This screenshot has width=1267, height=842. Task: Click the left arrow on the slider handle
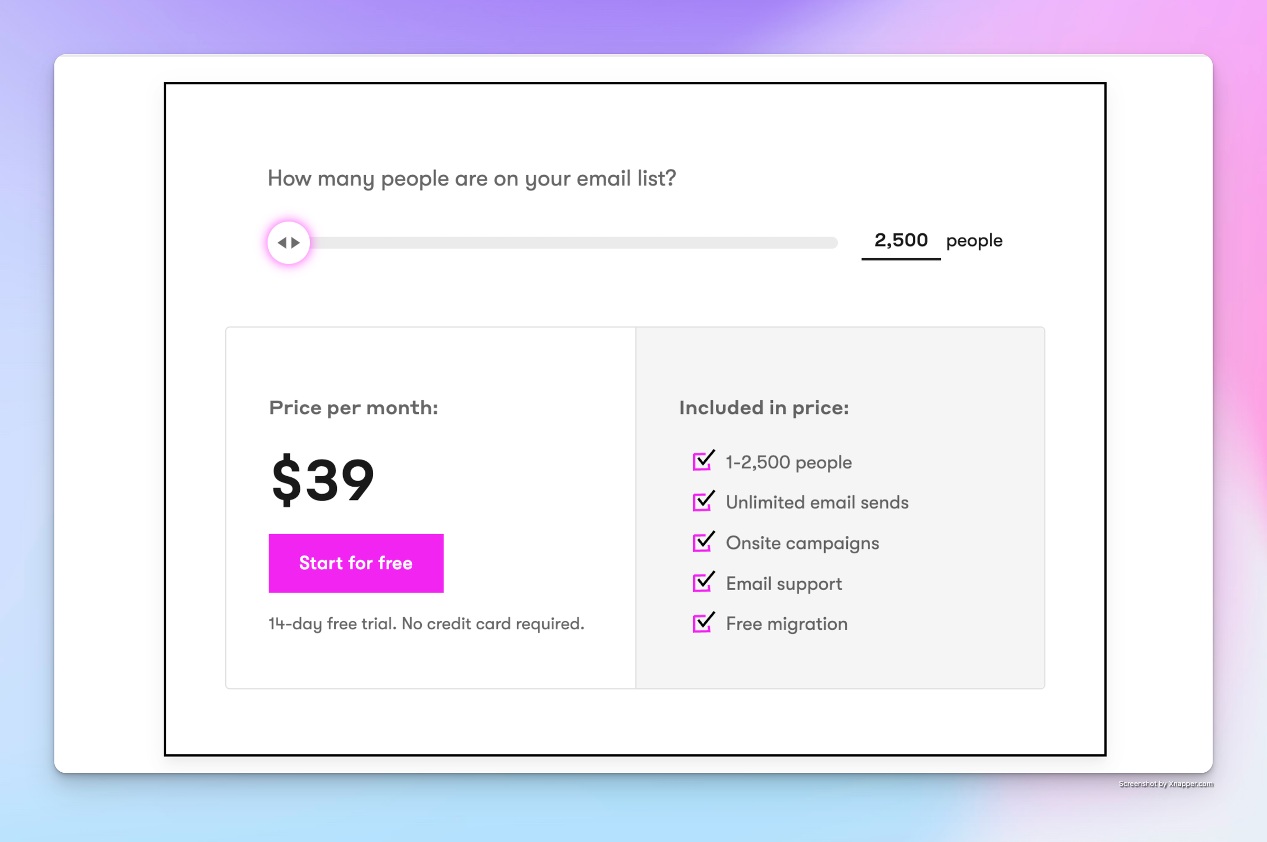(282, 243)
